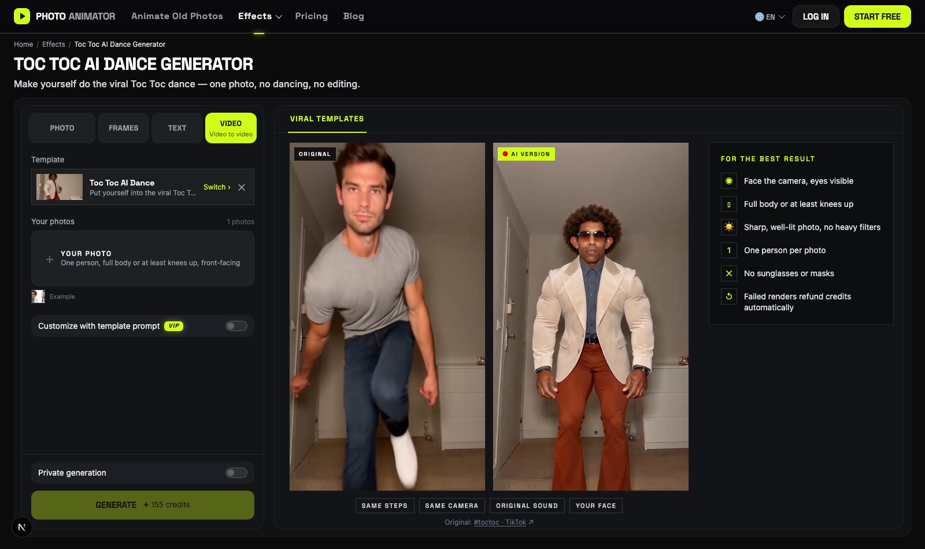
Task: Click the plus icon in Your Photo
Action: tap(50, 259)
